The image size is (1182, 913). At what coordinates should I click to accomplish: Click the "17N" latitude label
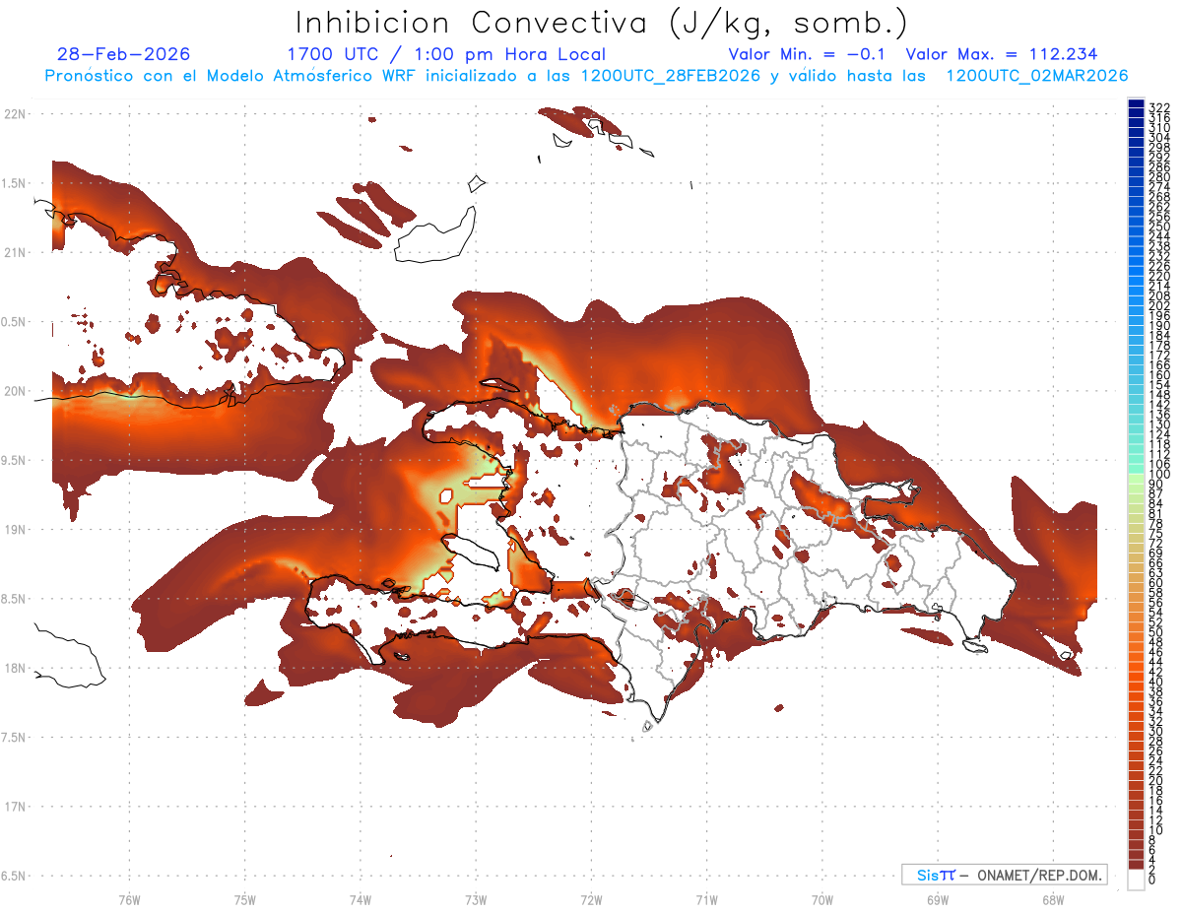click(14, 807)
